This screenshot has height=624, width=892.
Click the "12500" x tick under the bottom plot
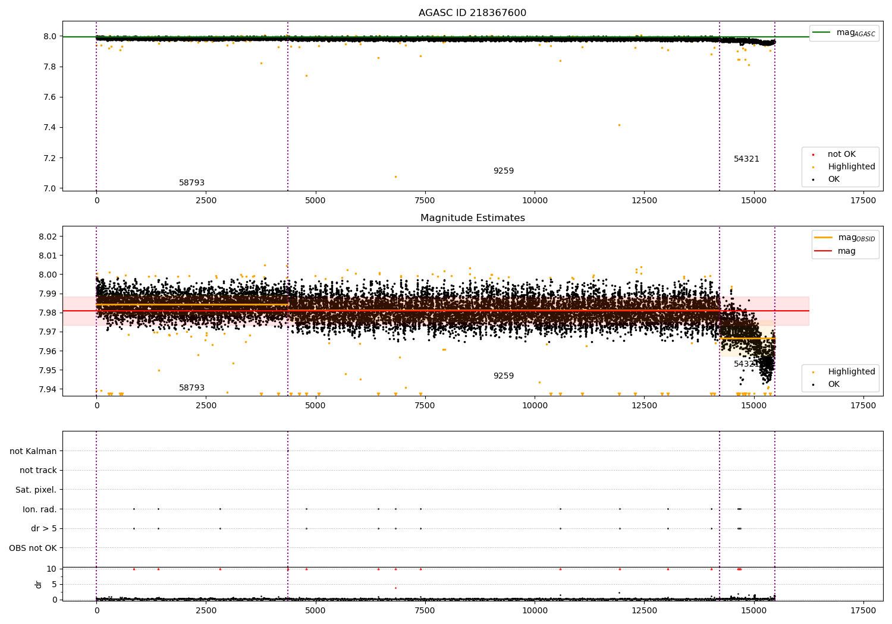point(644,610)
